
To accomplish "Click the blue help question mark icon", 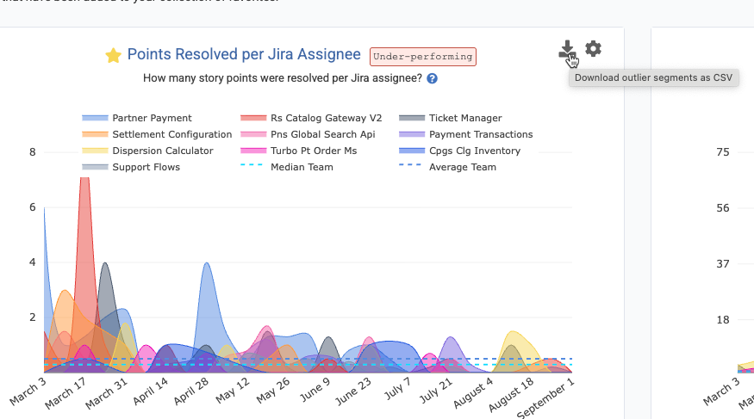I will click(x=432, y=78).
